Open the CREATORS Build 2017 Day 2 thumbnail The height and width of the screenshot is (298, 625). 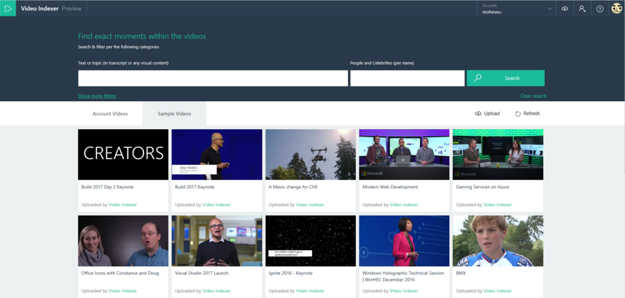click(x=123, y=154)
